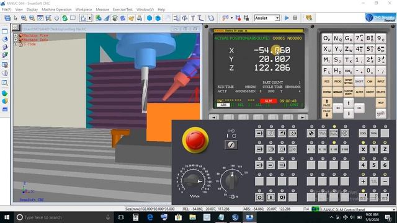Adjust the feedrate override rotary dial

click(193, 180)
